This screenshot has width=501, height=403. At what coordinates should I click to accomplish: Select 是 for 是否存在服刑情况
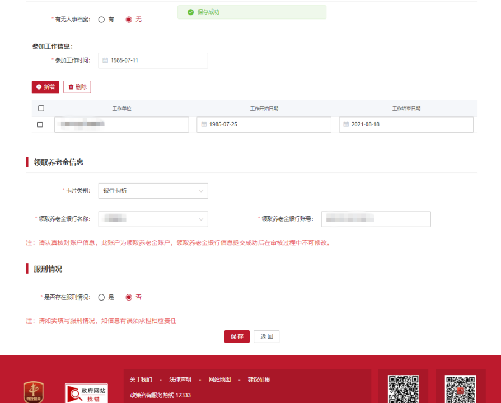click(101, 297)
